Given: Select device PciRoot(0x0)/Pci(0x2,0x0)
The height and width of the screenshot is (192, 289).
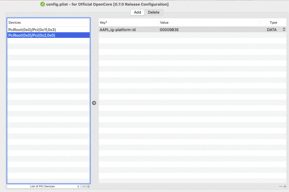Looking at the screenshot, I should click(48, 35).
